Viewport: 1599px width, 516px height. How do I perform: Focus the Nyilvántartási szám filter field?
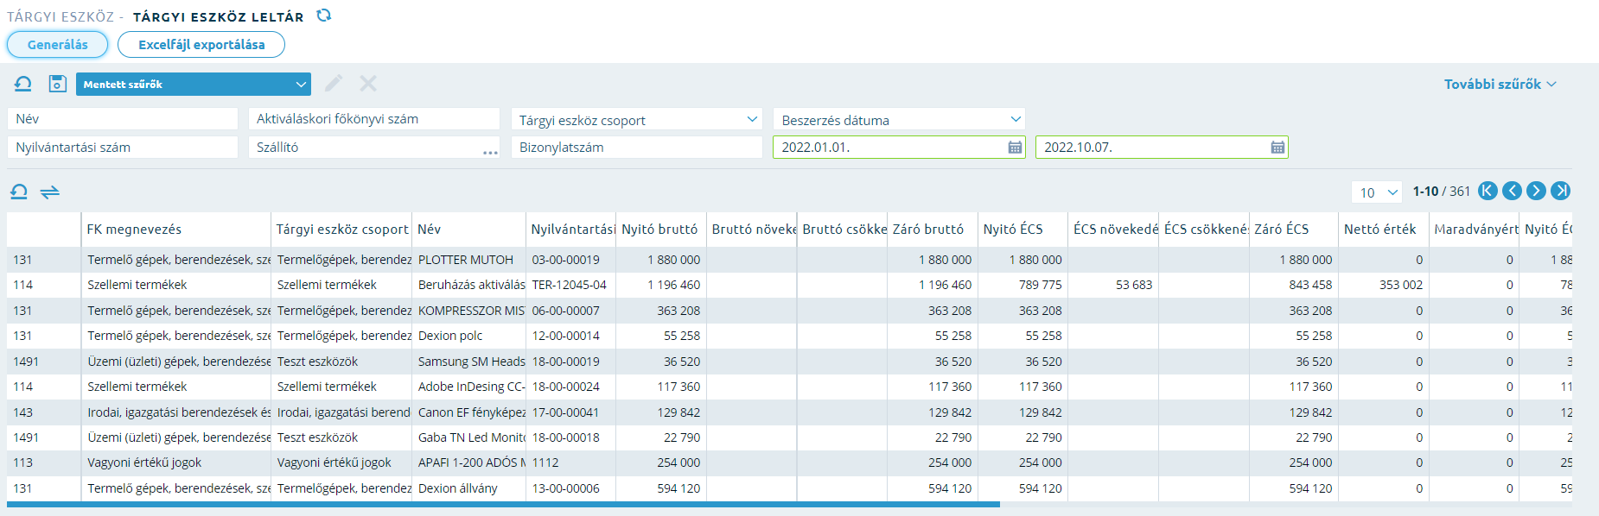[123, 148]
